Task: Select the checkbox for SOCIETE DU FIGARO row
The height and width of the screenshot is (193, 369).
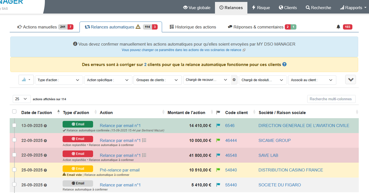Action: (x=14, y=185)
